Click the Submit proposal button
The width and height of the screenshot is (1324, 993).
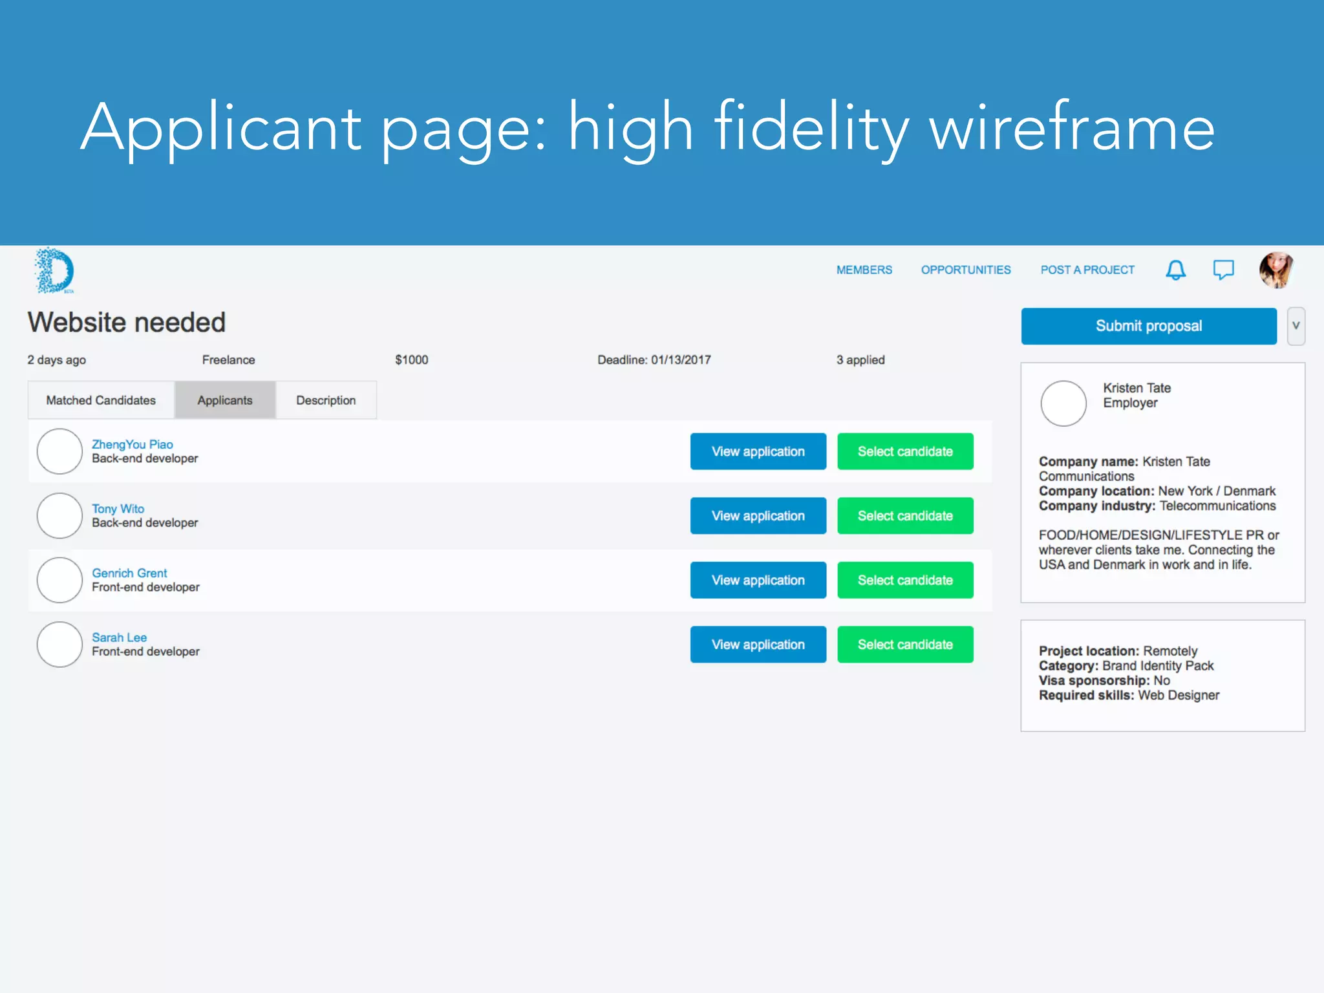pyautogui.click(x=1149, y=326)
